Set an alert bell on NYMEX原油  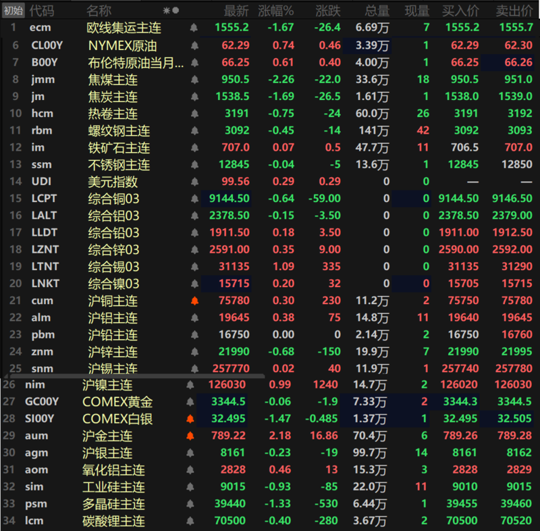tap(194, 45)
